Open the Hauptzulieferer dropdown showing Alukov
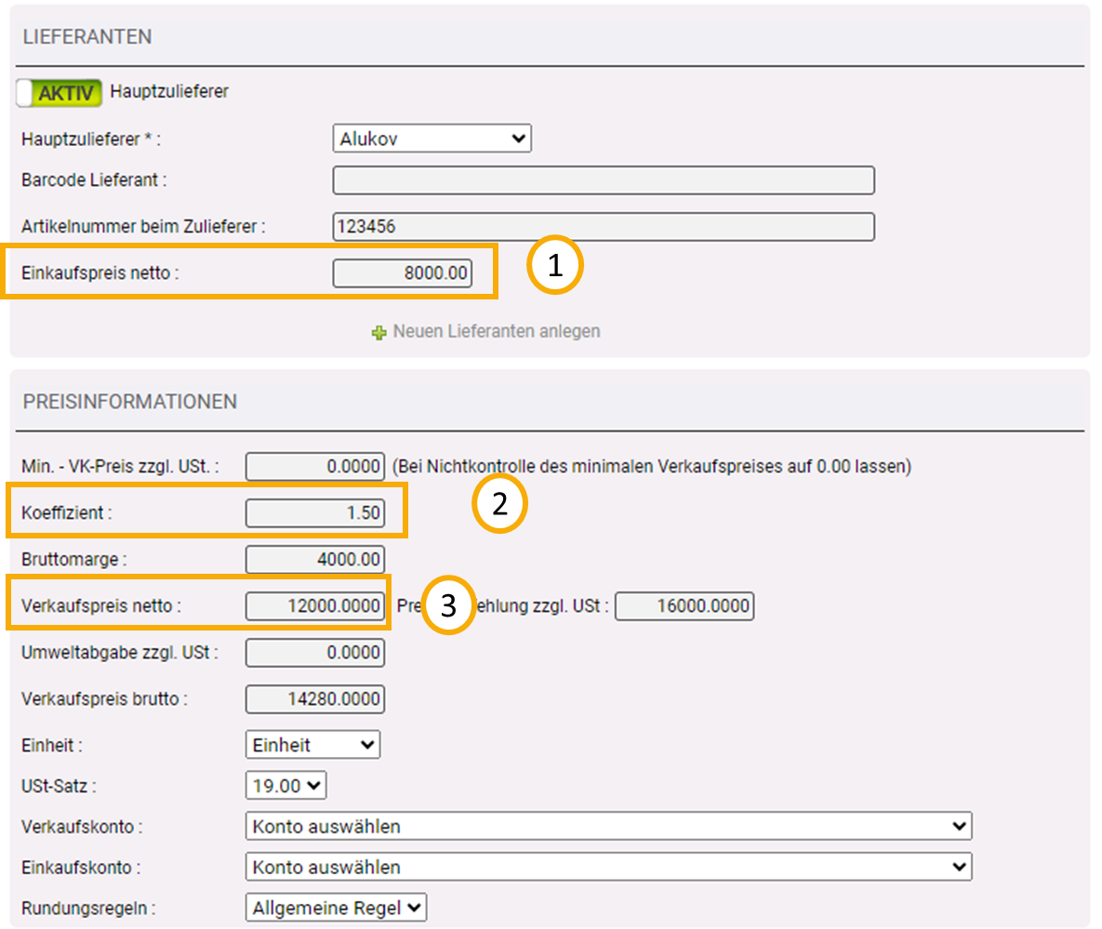The height and width of the screenshot is (929, 1102). click(432, 139)
